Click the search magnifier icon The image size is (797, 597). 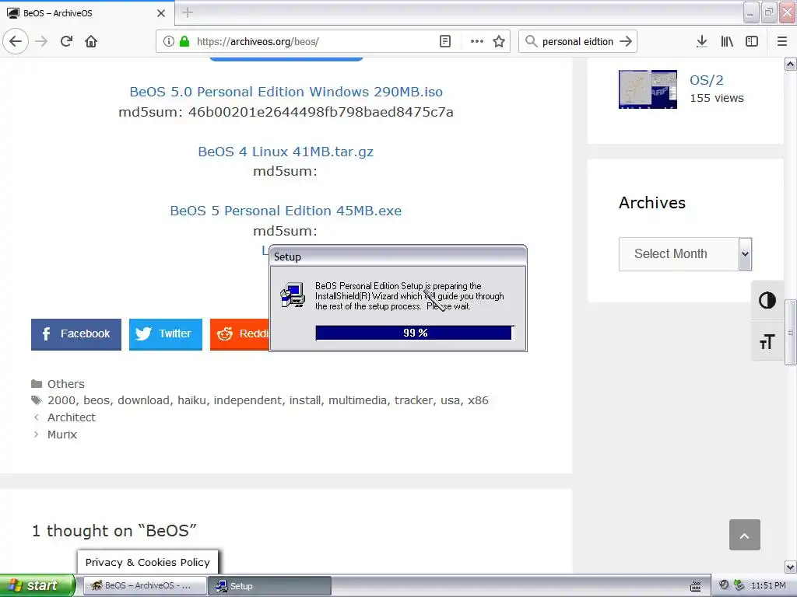pos(531,41)
